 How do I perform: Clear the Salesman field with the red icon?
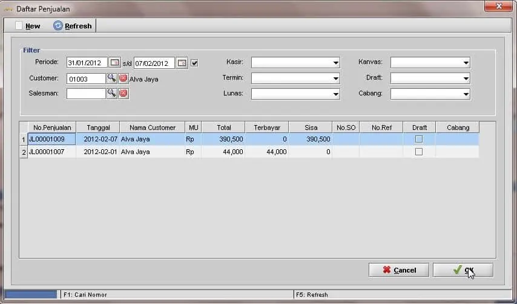pos(123,94)
